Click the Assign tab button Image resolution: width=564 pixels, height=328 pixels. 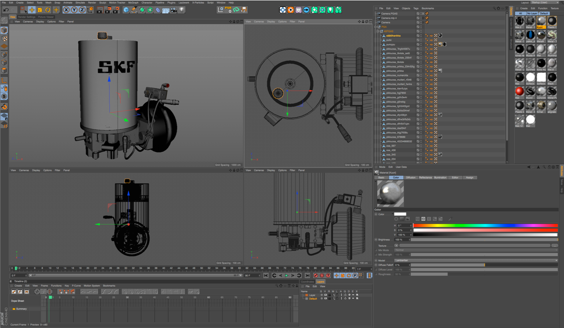470,177
